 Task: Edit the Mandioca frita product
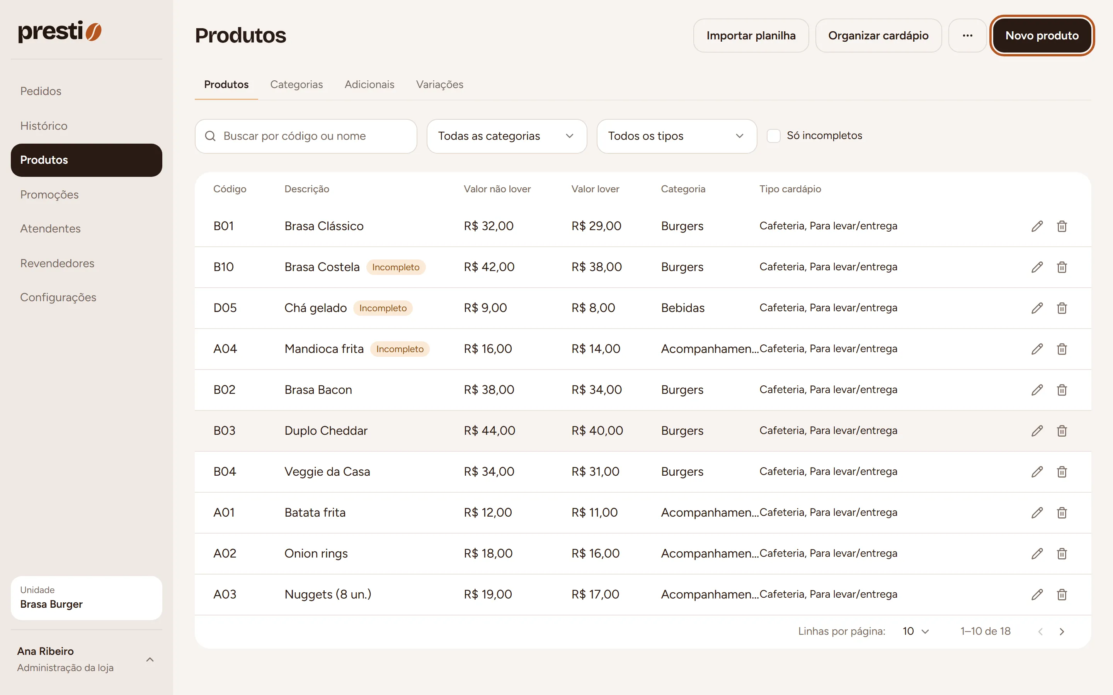1036,349
